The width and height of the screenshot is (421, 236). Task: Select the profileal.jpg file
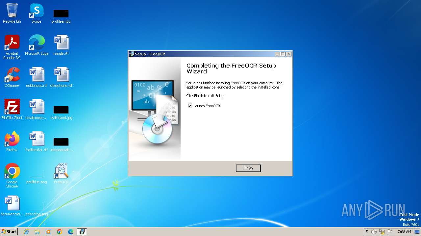tap(61, 16)
